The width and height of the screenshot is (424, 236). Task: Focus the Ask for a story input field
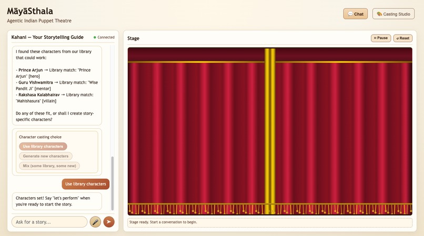(x=49, y=222)
